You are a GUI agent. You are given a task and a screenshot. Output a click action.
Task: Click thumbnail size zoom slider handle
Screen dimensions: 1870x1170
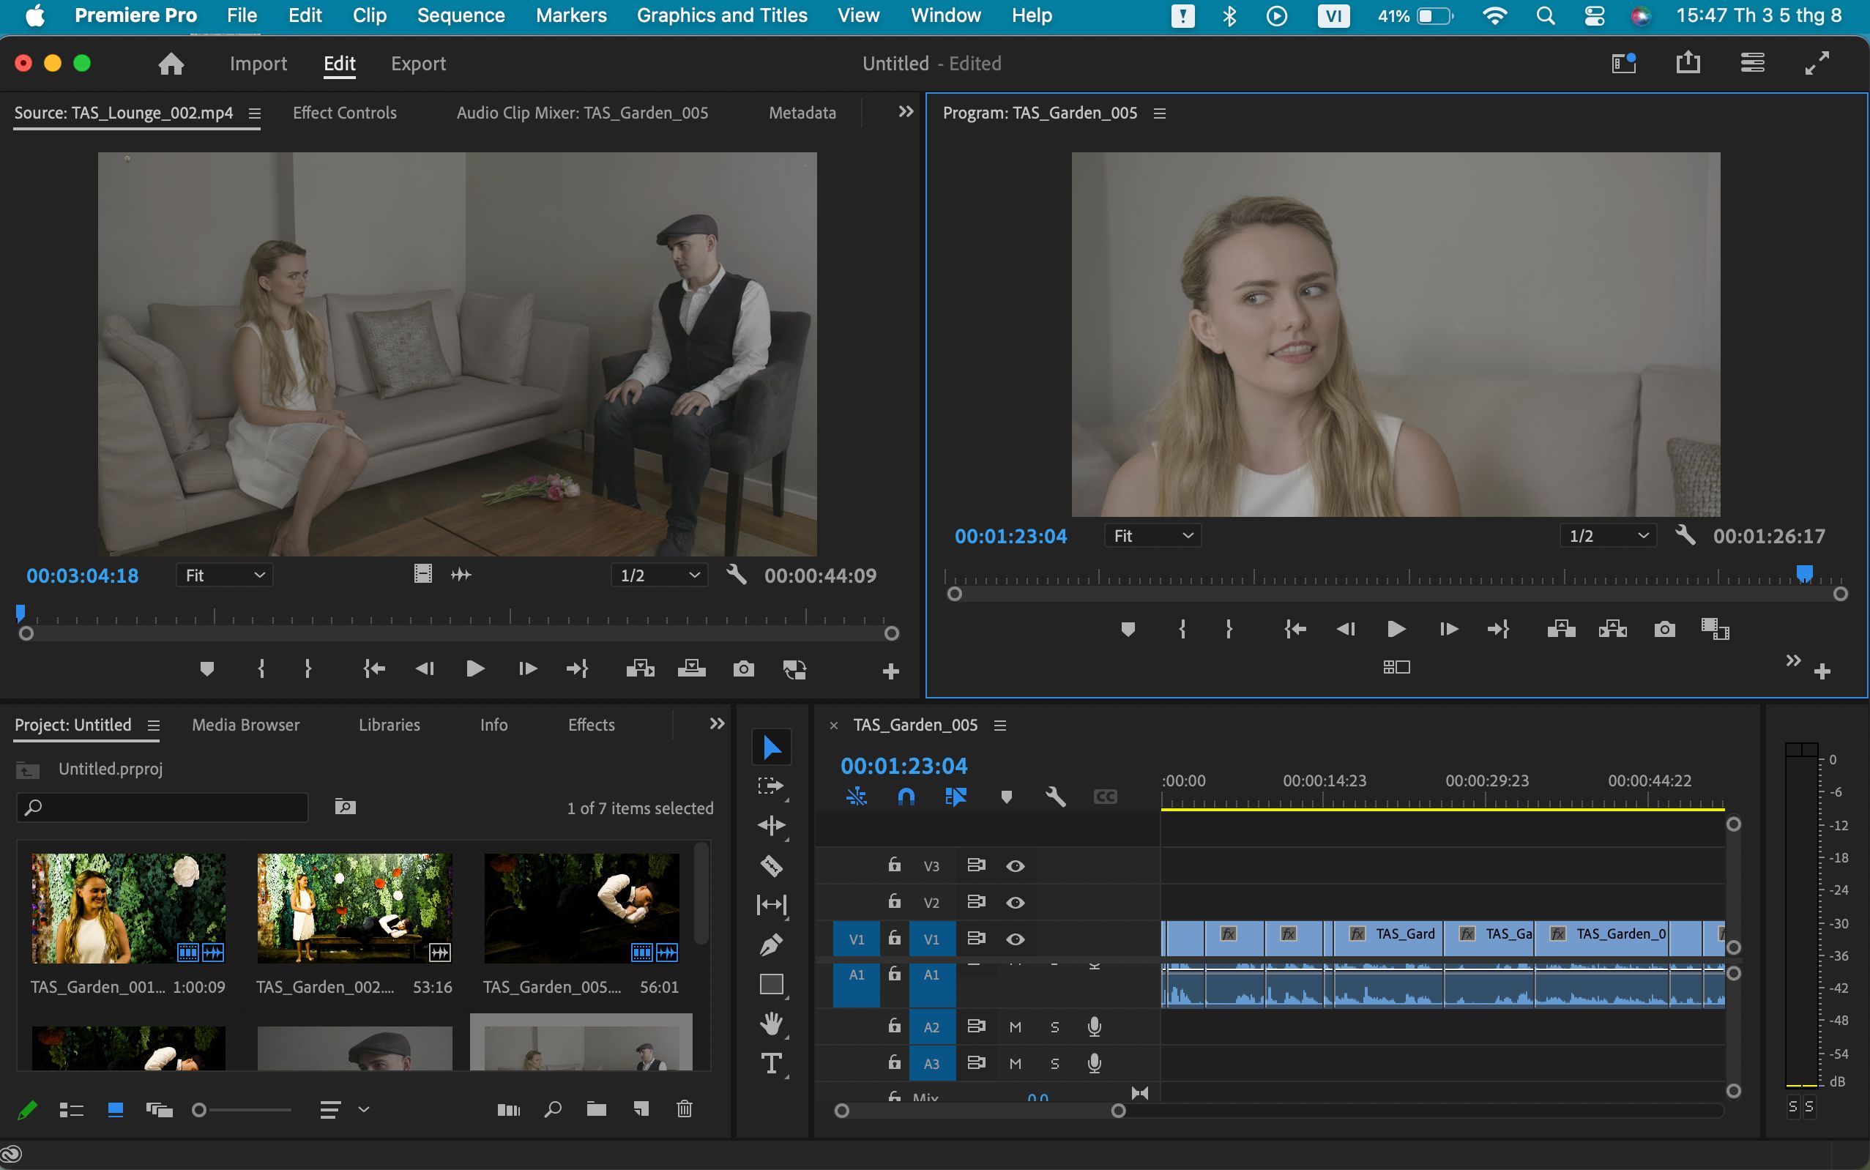(x=199, y=1110)
